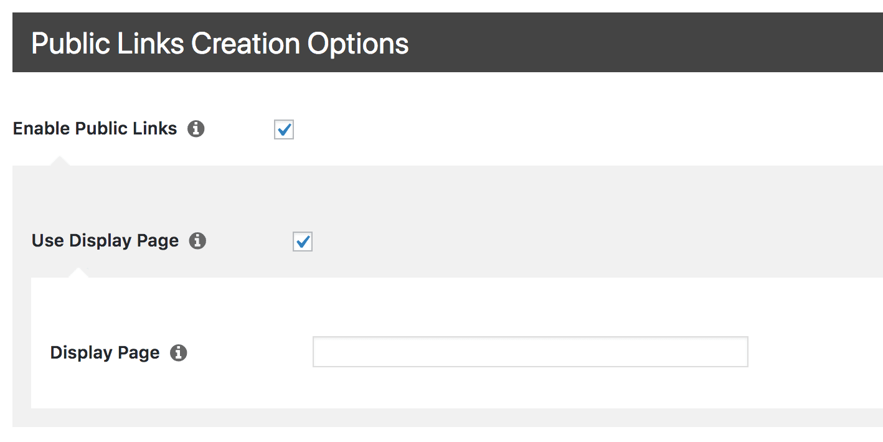Click the info icon beside Enable Public Links
Image resolution: width=883 pixels, height=442 pixels.
(196, 129)
